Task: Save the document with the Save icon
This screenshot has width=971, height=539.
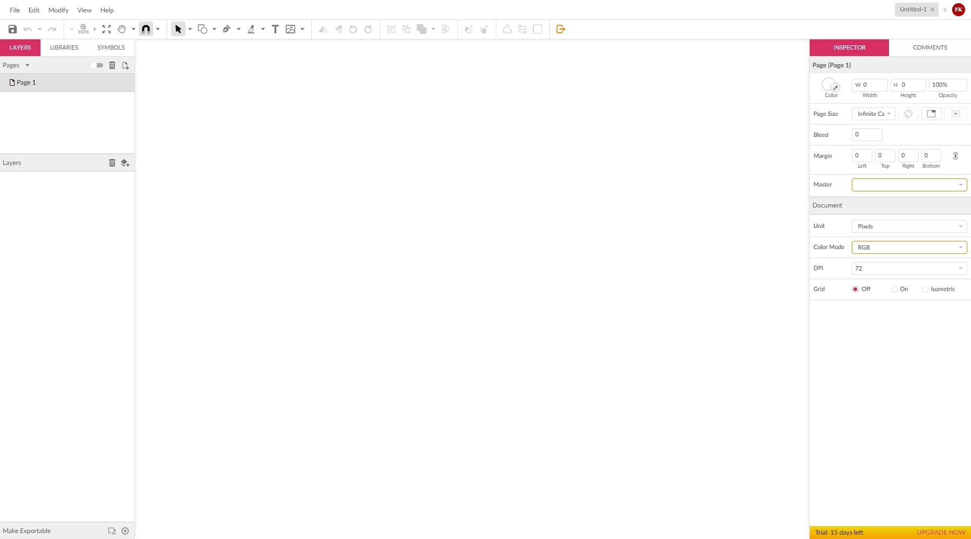Action: pyautogui.click(x=12, y=29)
